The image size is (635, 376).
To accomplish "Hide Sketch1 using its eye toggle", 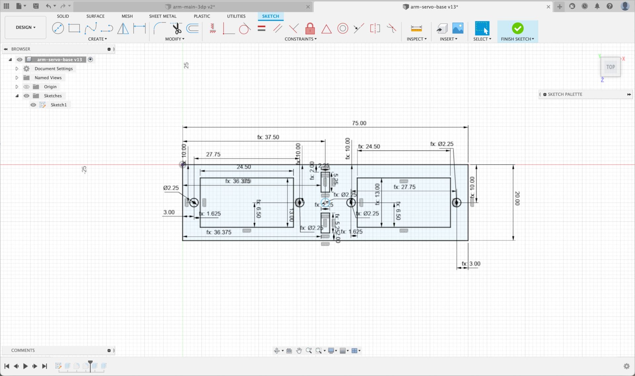I will [x=33, y=105].
